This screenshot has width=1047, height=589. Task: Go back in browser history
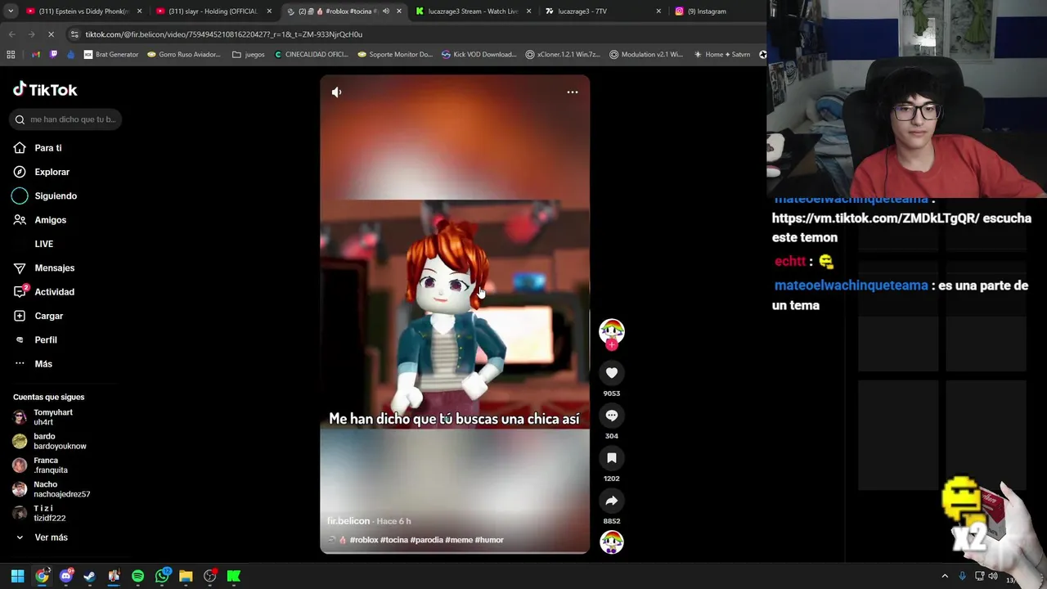[x=11, y=34]
